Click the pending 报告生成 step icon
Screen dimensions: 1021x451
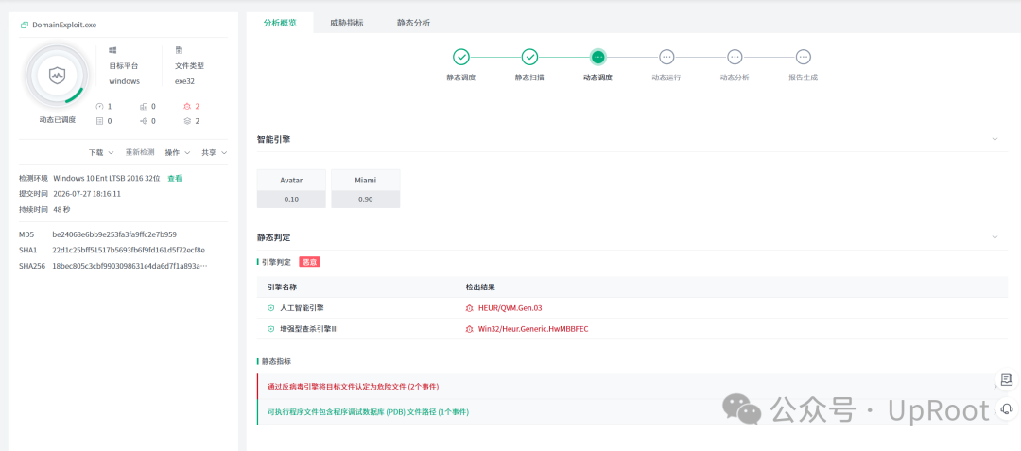click(x=803, y=58)
